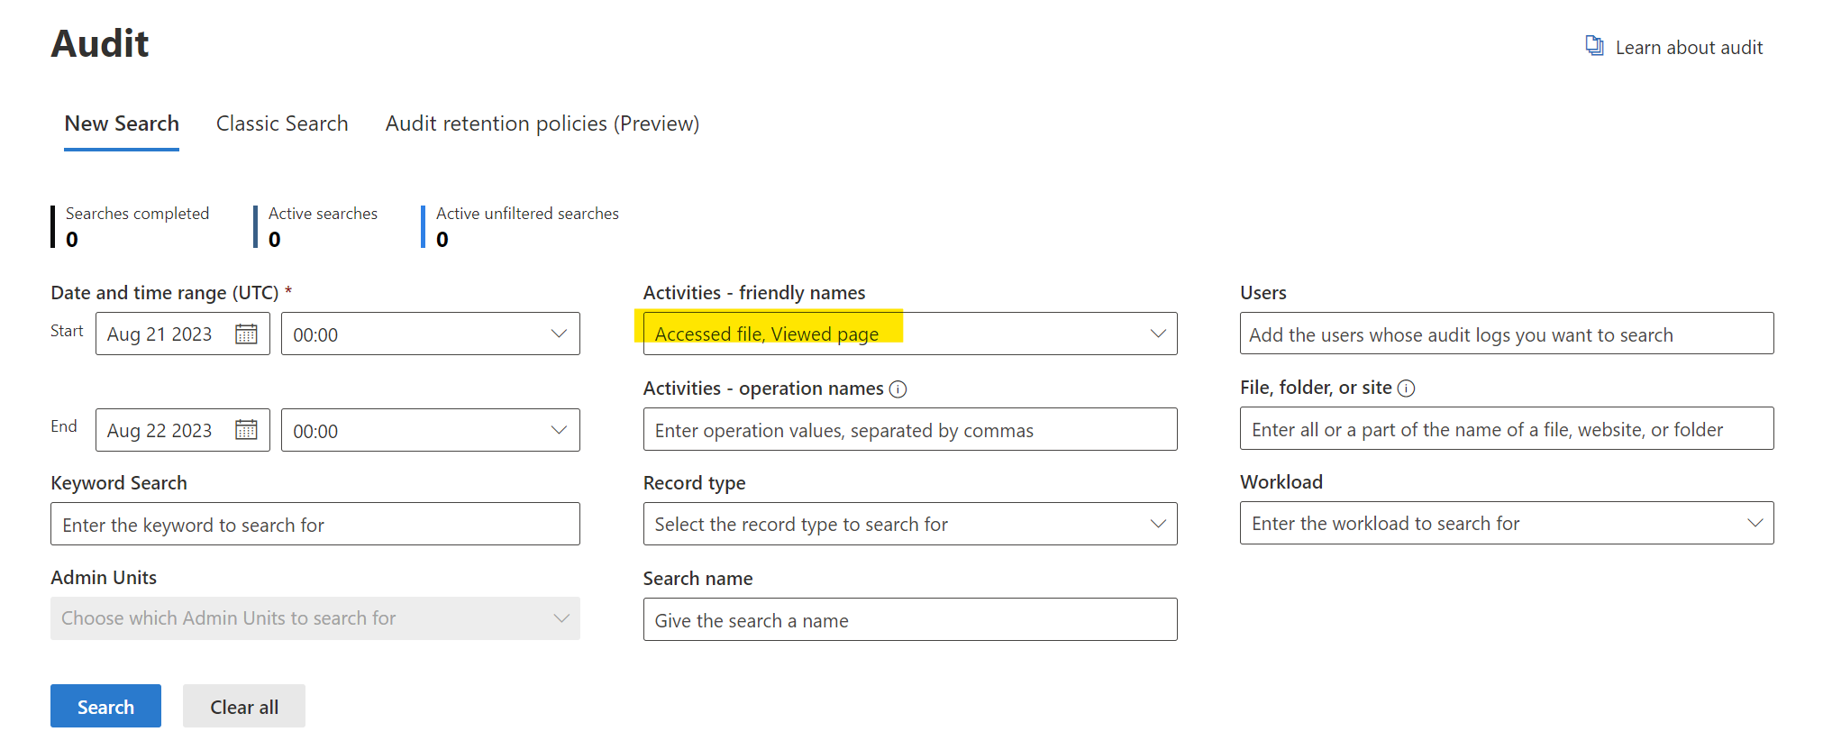Open the Record type dropdown
The width and height of the screenshot is (1823, 750).
coord(1157,524)
